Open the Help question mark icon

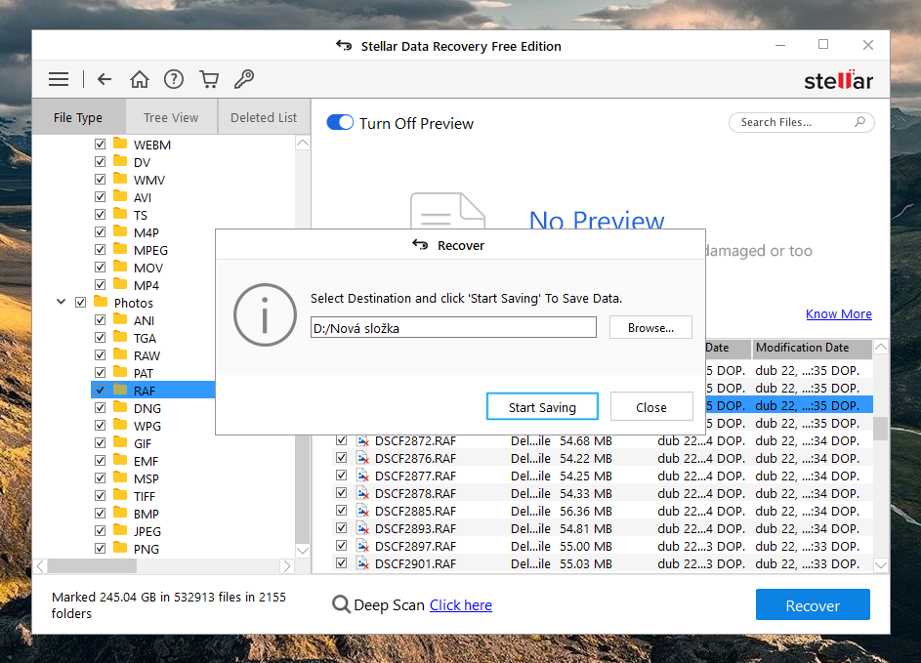tap(174, 79)
